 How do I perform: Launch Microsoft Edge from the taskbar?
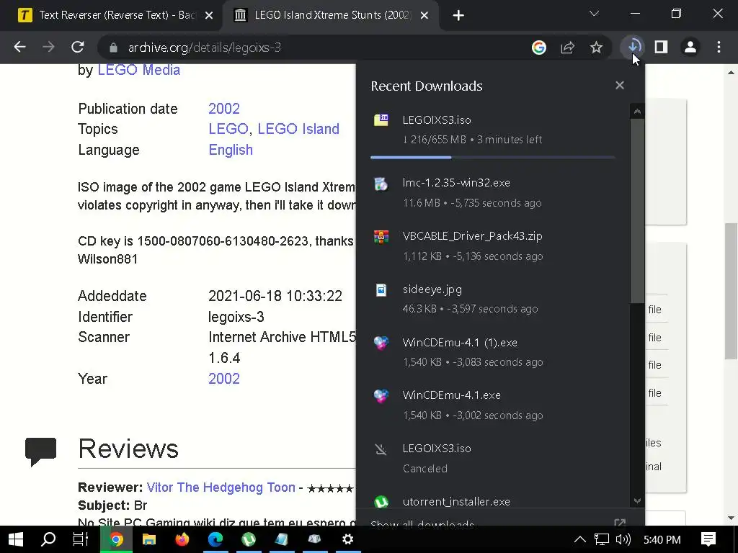coord(215,539)
